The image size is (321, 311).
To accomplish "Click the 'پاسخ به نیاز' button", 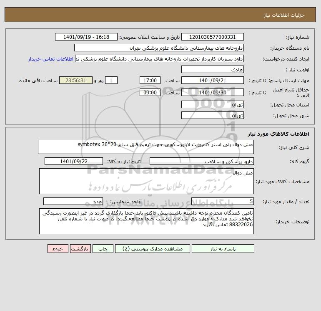I will coord(223,249).
